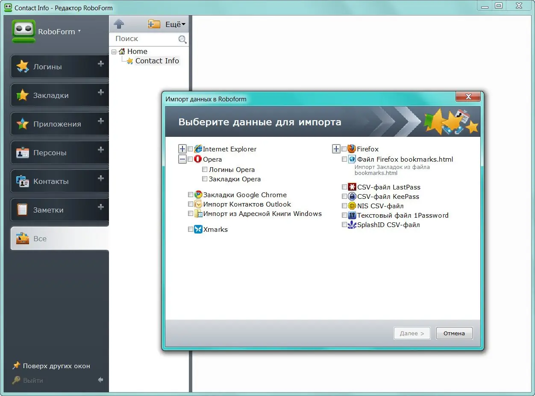Enable the Логины Opera checkbox
Viewport: 535px width, 396px height.
(x=205, y=170)
